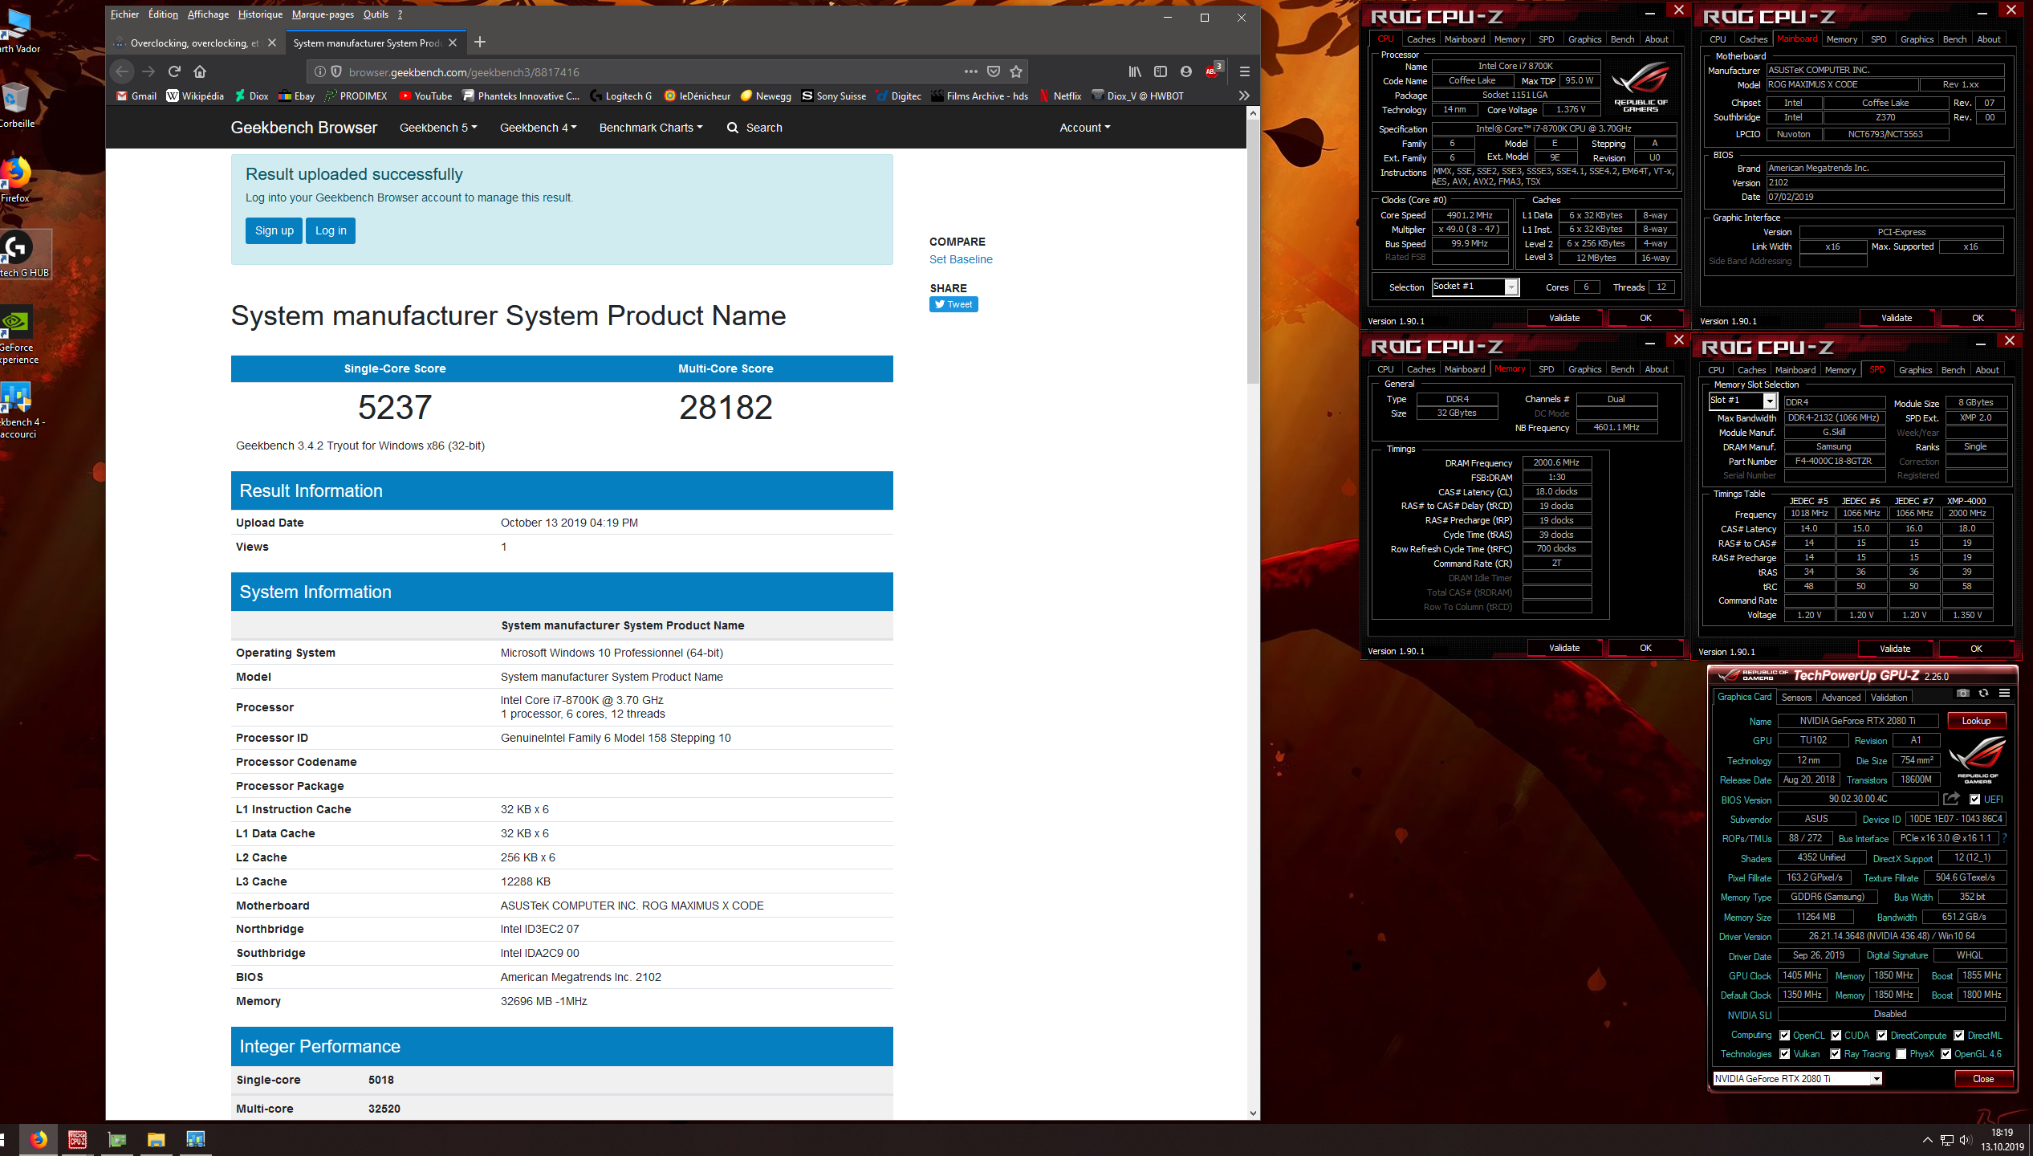The width and height of the screenshot is (2033, 1156).
Task: Go to Firefox home page icon
Action: click(200, 71)
